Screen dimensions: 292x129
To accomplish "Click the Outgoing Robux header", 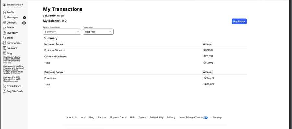I will 54,72.
